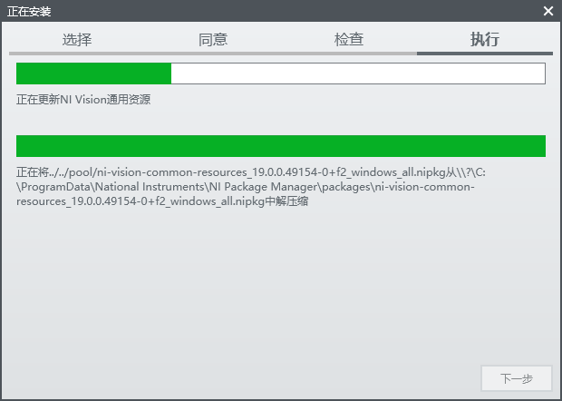562x401 pixels.
Task: Switch to the 选择 tab
Action: tap(77, 39)
